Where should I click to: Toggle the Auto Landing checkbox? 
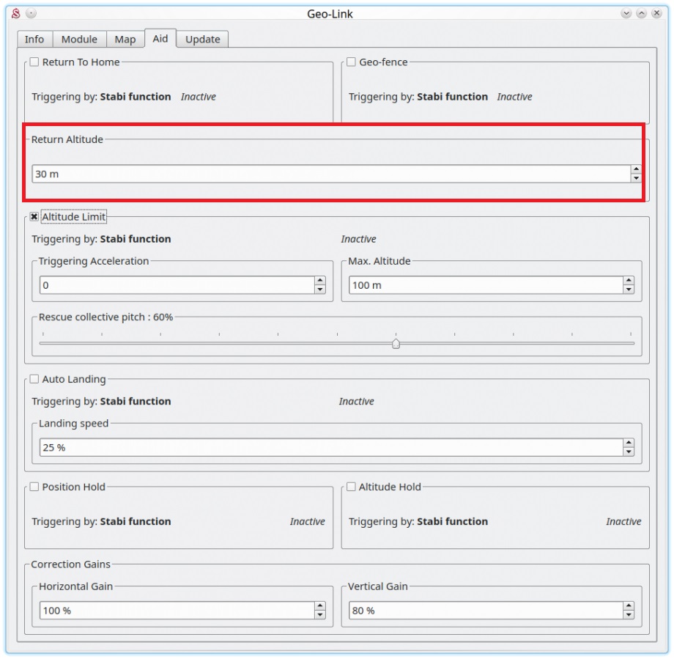click(34, 379)
